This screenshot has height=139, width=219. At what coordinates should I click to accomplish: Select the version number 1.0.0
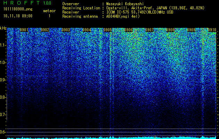click(47, 3)
